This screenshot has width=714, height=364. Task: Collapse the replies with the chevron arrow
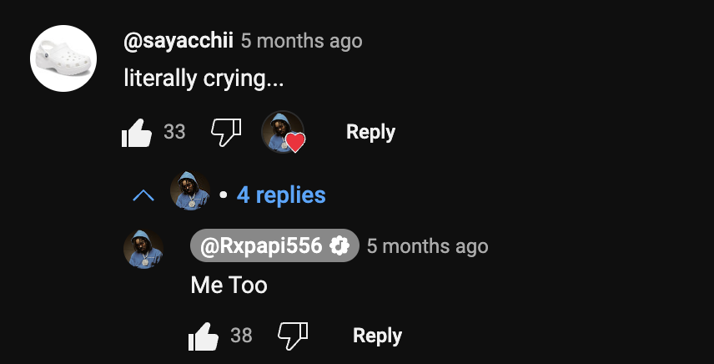point(143,195)
